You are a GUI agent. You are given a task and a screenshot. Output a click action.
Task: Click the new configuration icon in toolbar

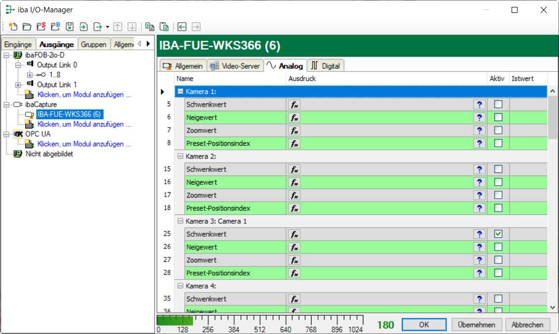tap(13, 27)
